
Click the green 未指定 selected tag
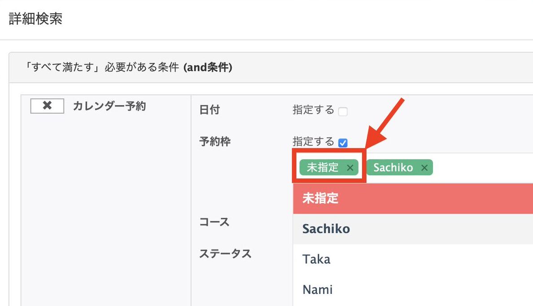click(324, 167)
